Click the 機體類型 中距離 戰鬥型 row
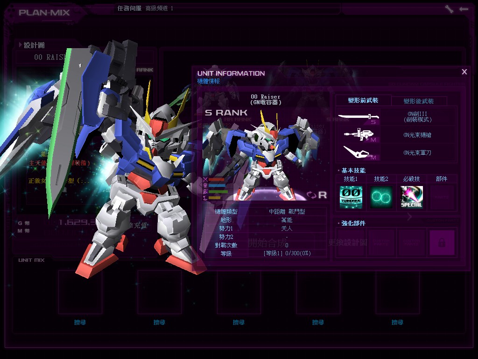 tap(266, 211)
